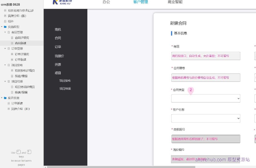Open note marker 2 beside 合同类型

coord(190,91)
